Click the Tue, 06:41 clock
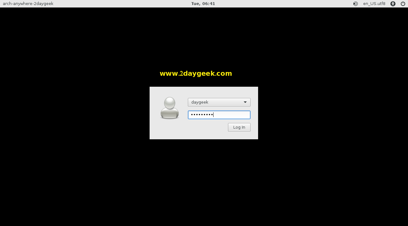The image size is (408, 226). click(x=203, y=4)
